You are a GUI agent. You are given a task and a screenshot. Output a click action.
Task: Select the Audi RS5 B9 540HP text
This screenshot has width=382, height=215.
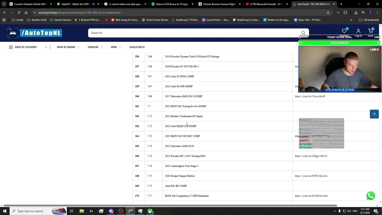coord(176,186)
